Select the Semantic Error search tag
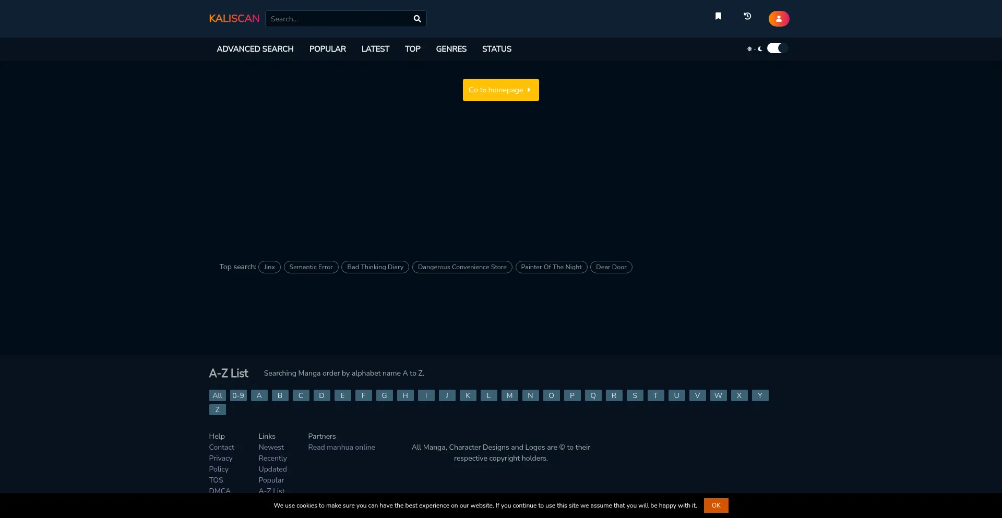This screenshot has width=1002, height=518. pyautogui.click(x=311, y=267)
